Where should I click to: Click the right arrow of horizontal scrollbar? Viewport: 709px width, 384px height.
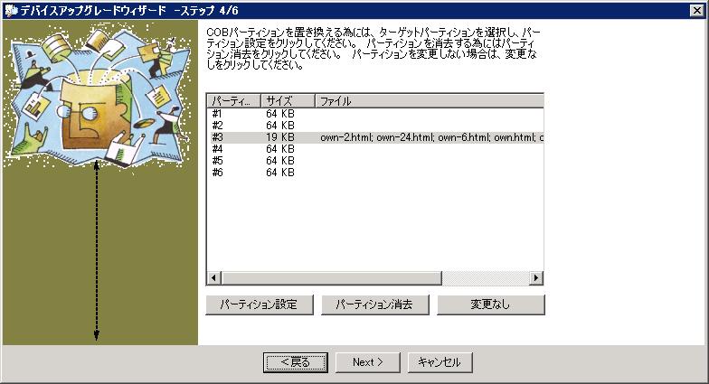pos(535,278)
